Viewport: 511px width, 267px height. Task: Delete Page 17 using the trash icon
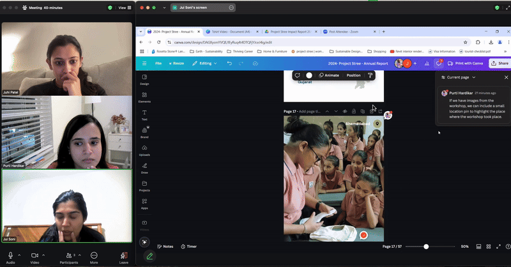coord(372,111)
